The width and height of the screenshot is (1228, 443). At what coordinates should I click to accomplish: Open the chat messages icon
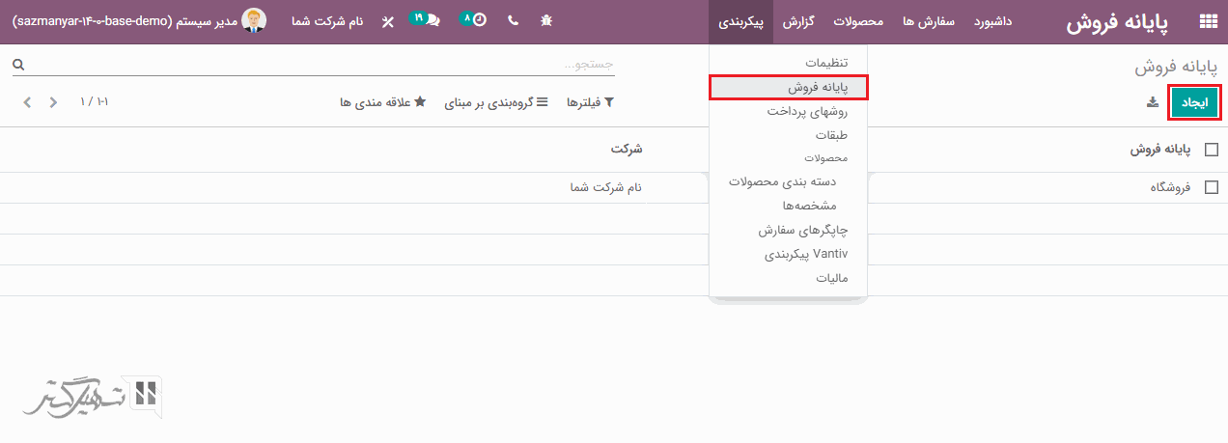[428, 20]
